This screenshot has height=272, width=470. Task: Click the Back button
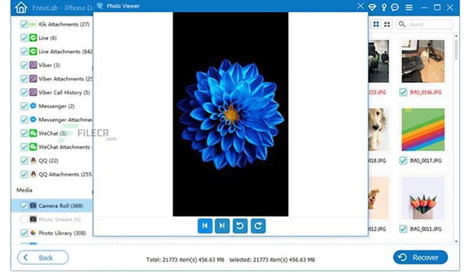point(43,257)
